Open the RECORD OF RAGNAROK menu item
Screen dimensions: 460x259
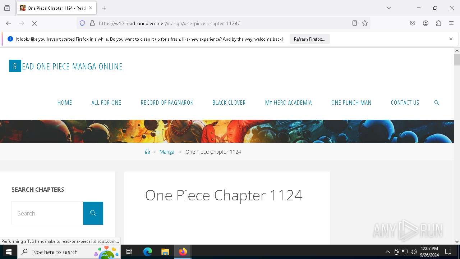coord(167,103)
